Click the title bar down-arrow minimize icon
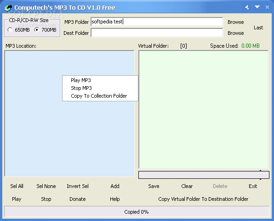 point(257,7)
